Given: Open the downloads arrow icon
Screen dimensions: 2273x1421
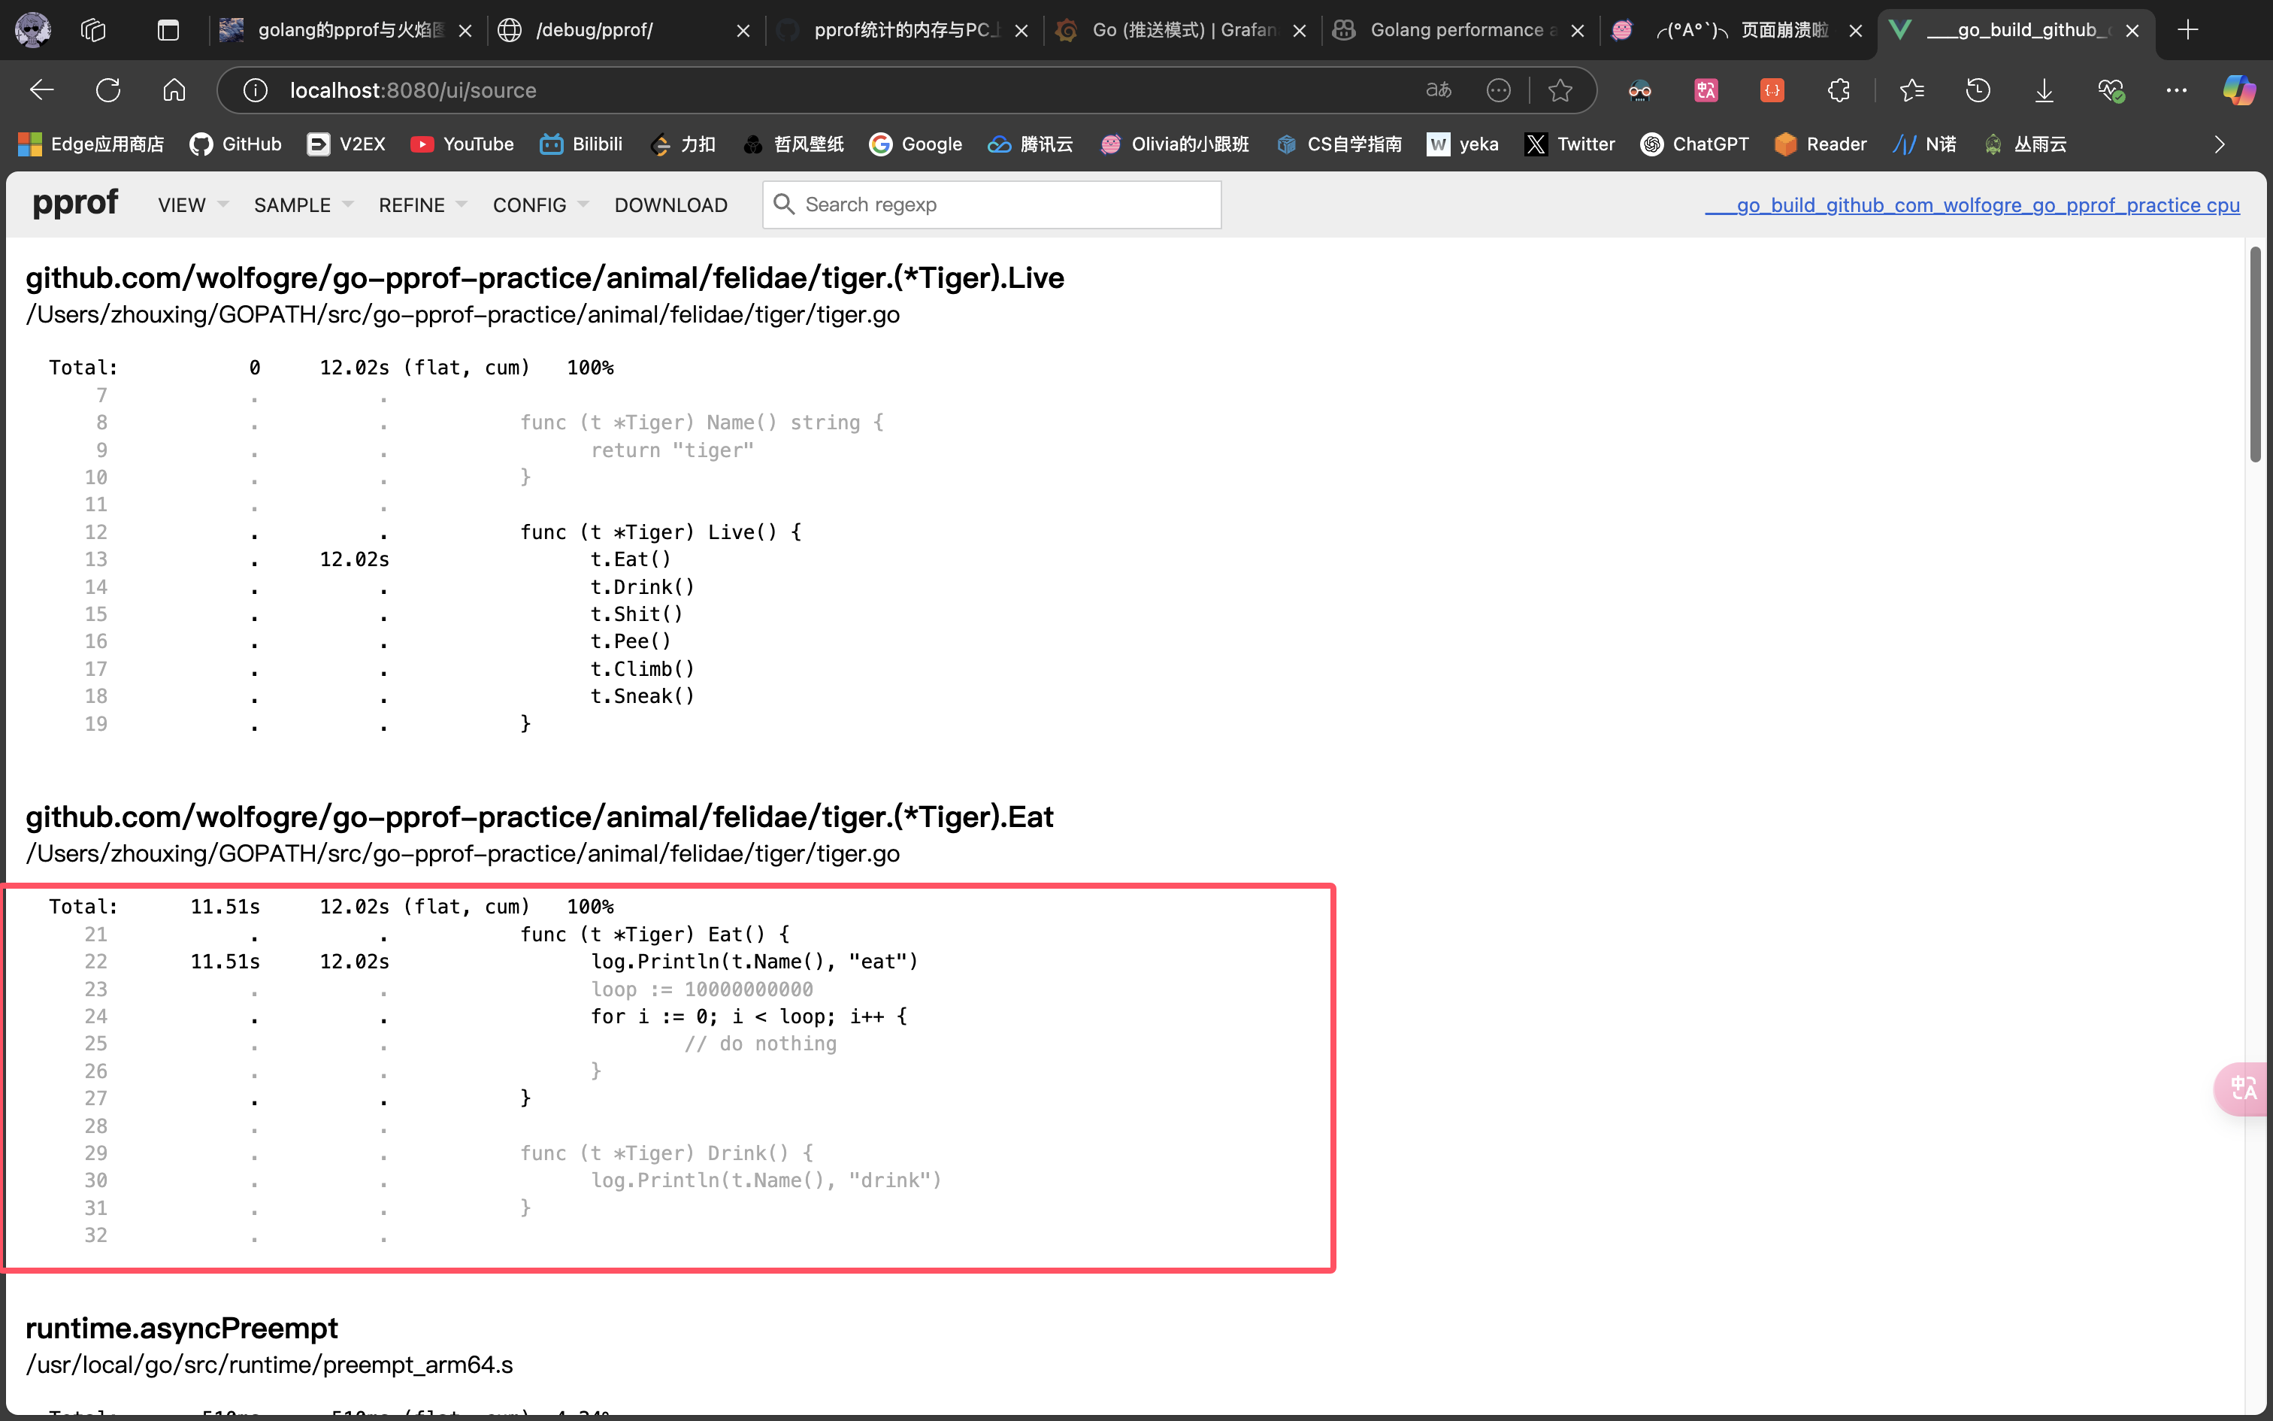Looking at the screenshot, I should [x=2044, y=90].
